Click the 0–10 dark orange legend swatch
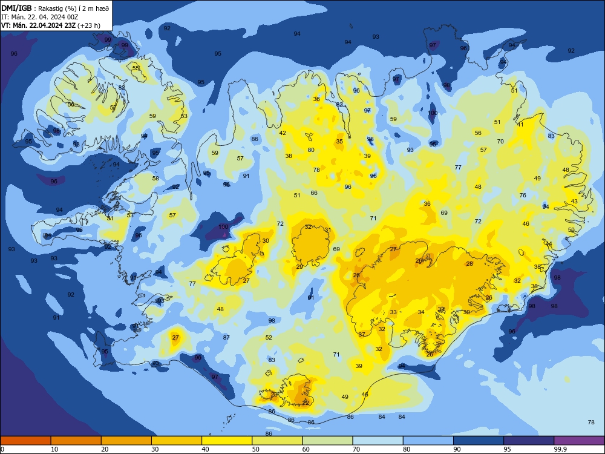 point(25,441)
